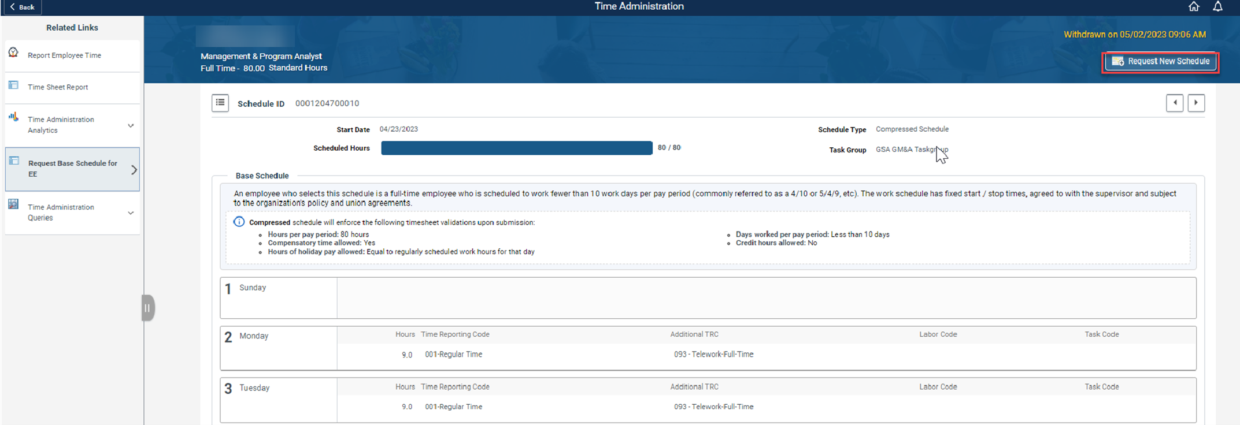1240x425 pixels.
Task: Click the Time Sheet Report icon
Action: 13,85
